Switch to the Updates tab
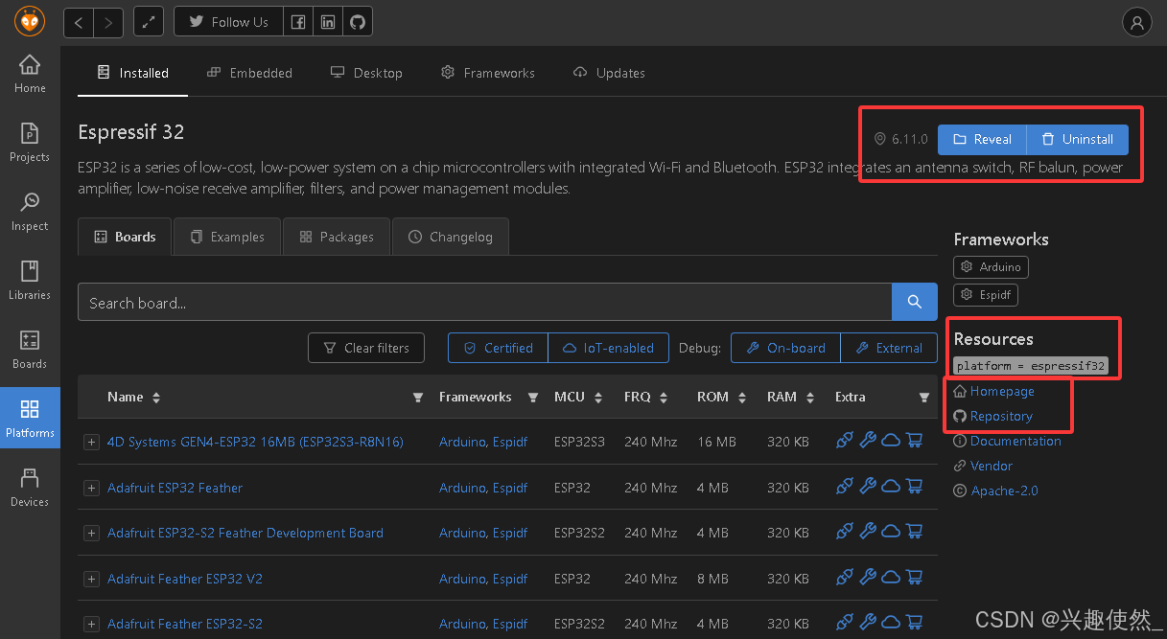The height and width of the screenshot is (639, 1167). [x=609, y=73]
